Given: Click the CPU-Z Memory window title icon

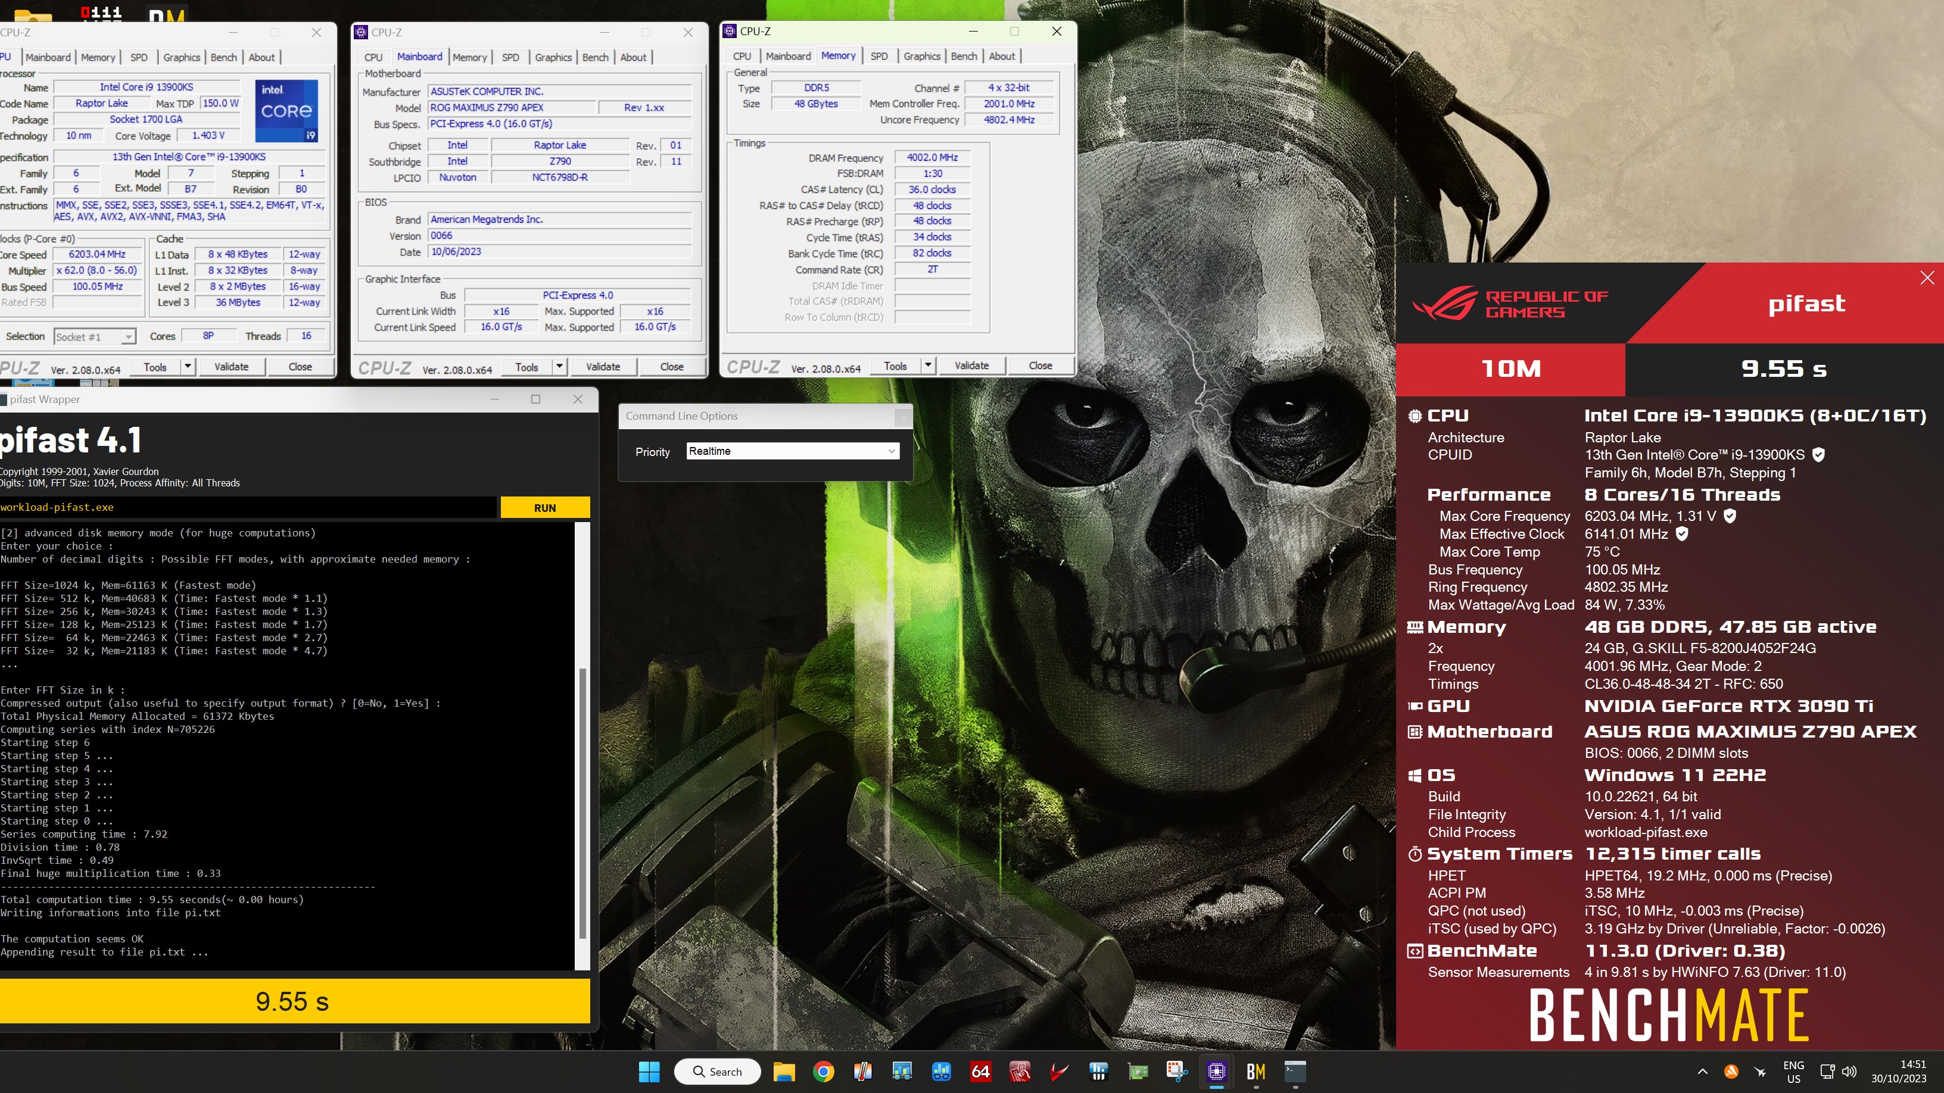Looking at the screenshot, I should 729,31.
